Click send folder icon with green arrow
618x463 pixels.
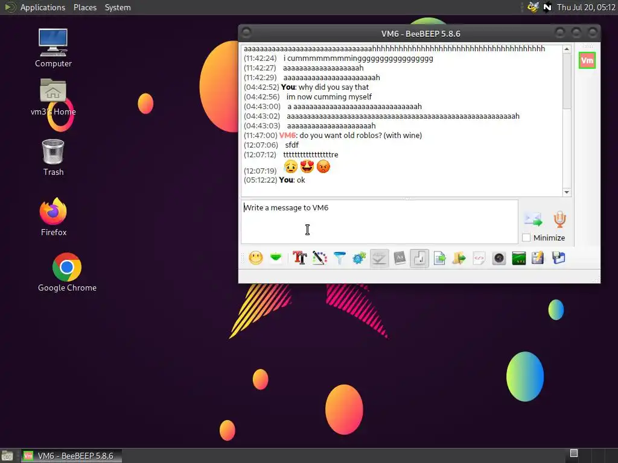[459, 258]
